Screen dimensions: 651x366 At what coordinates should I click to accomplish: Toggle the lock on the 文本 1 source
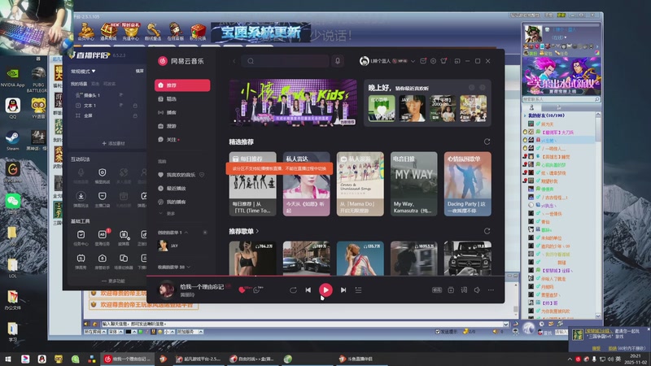point(135,106)
